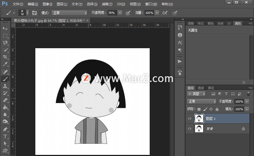The image size is (254, 156).
Task: Select the Rectangular Marquee tool
Action: 5,36
